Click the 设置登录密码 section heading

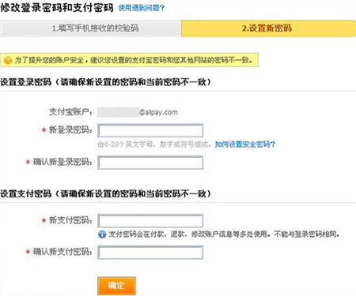coord(26,82)
